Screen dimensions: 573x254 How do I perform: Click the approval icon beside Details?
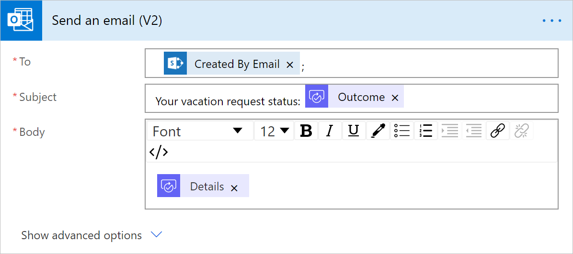pyautogui.click(x=169, y=186)
